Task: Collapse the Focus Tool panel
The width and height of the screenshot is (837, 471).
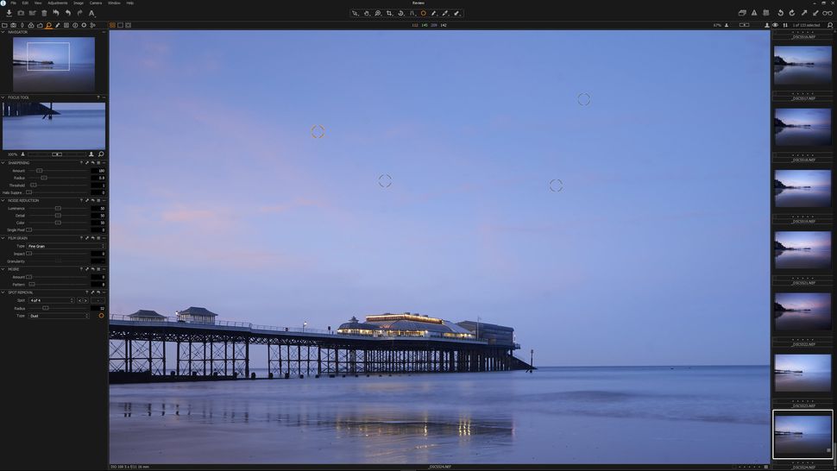Action: pos(3,97)
